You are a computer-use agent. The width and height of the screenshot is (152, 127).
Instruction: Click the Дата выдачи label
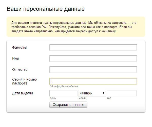pos(23,93)
